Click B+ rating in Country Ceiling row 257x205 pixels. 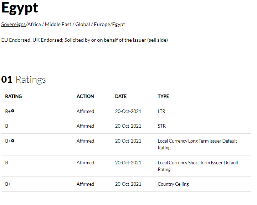click(8, 184)
